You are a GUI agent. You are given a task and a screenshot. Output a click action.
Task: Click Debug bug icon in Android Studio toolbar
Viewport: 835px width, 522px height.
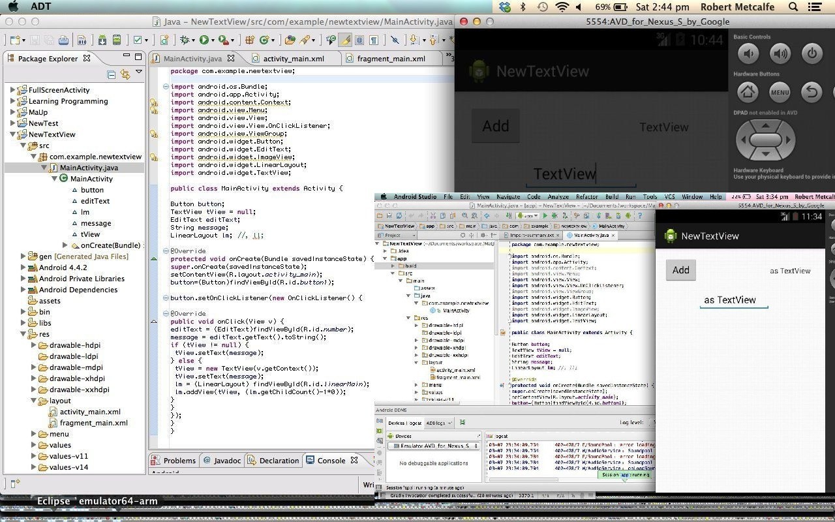[x=554, y=215]
